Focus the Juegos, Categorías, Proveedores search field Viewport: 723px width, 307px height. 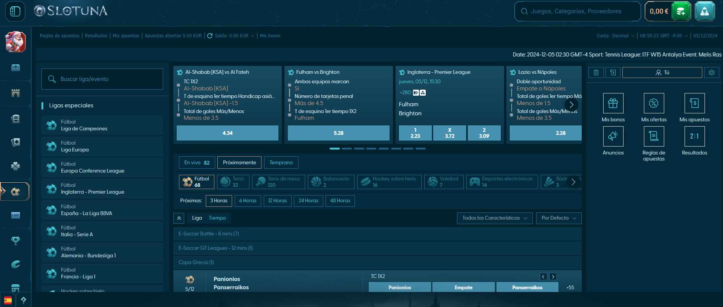pyautogui.click(x=578, y=11)
